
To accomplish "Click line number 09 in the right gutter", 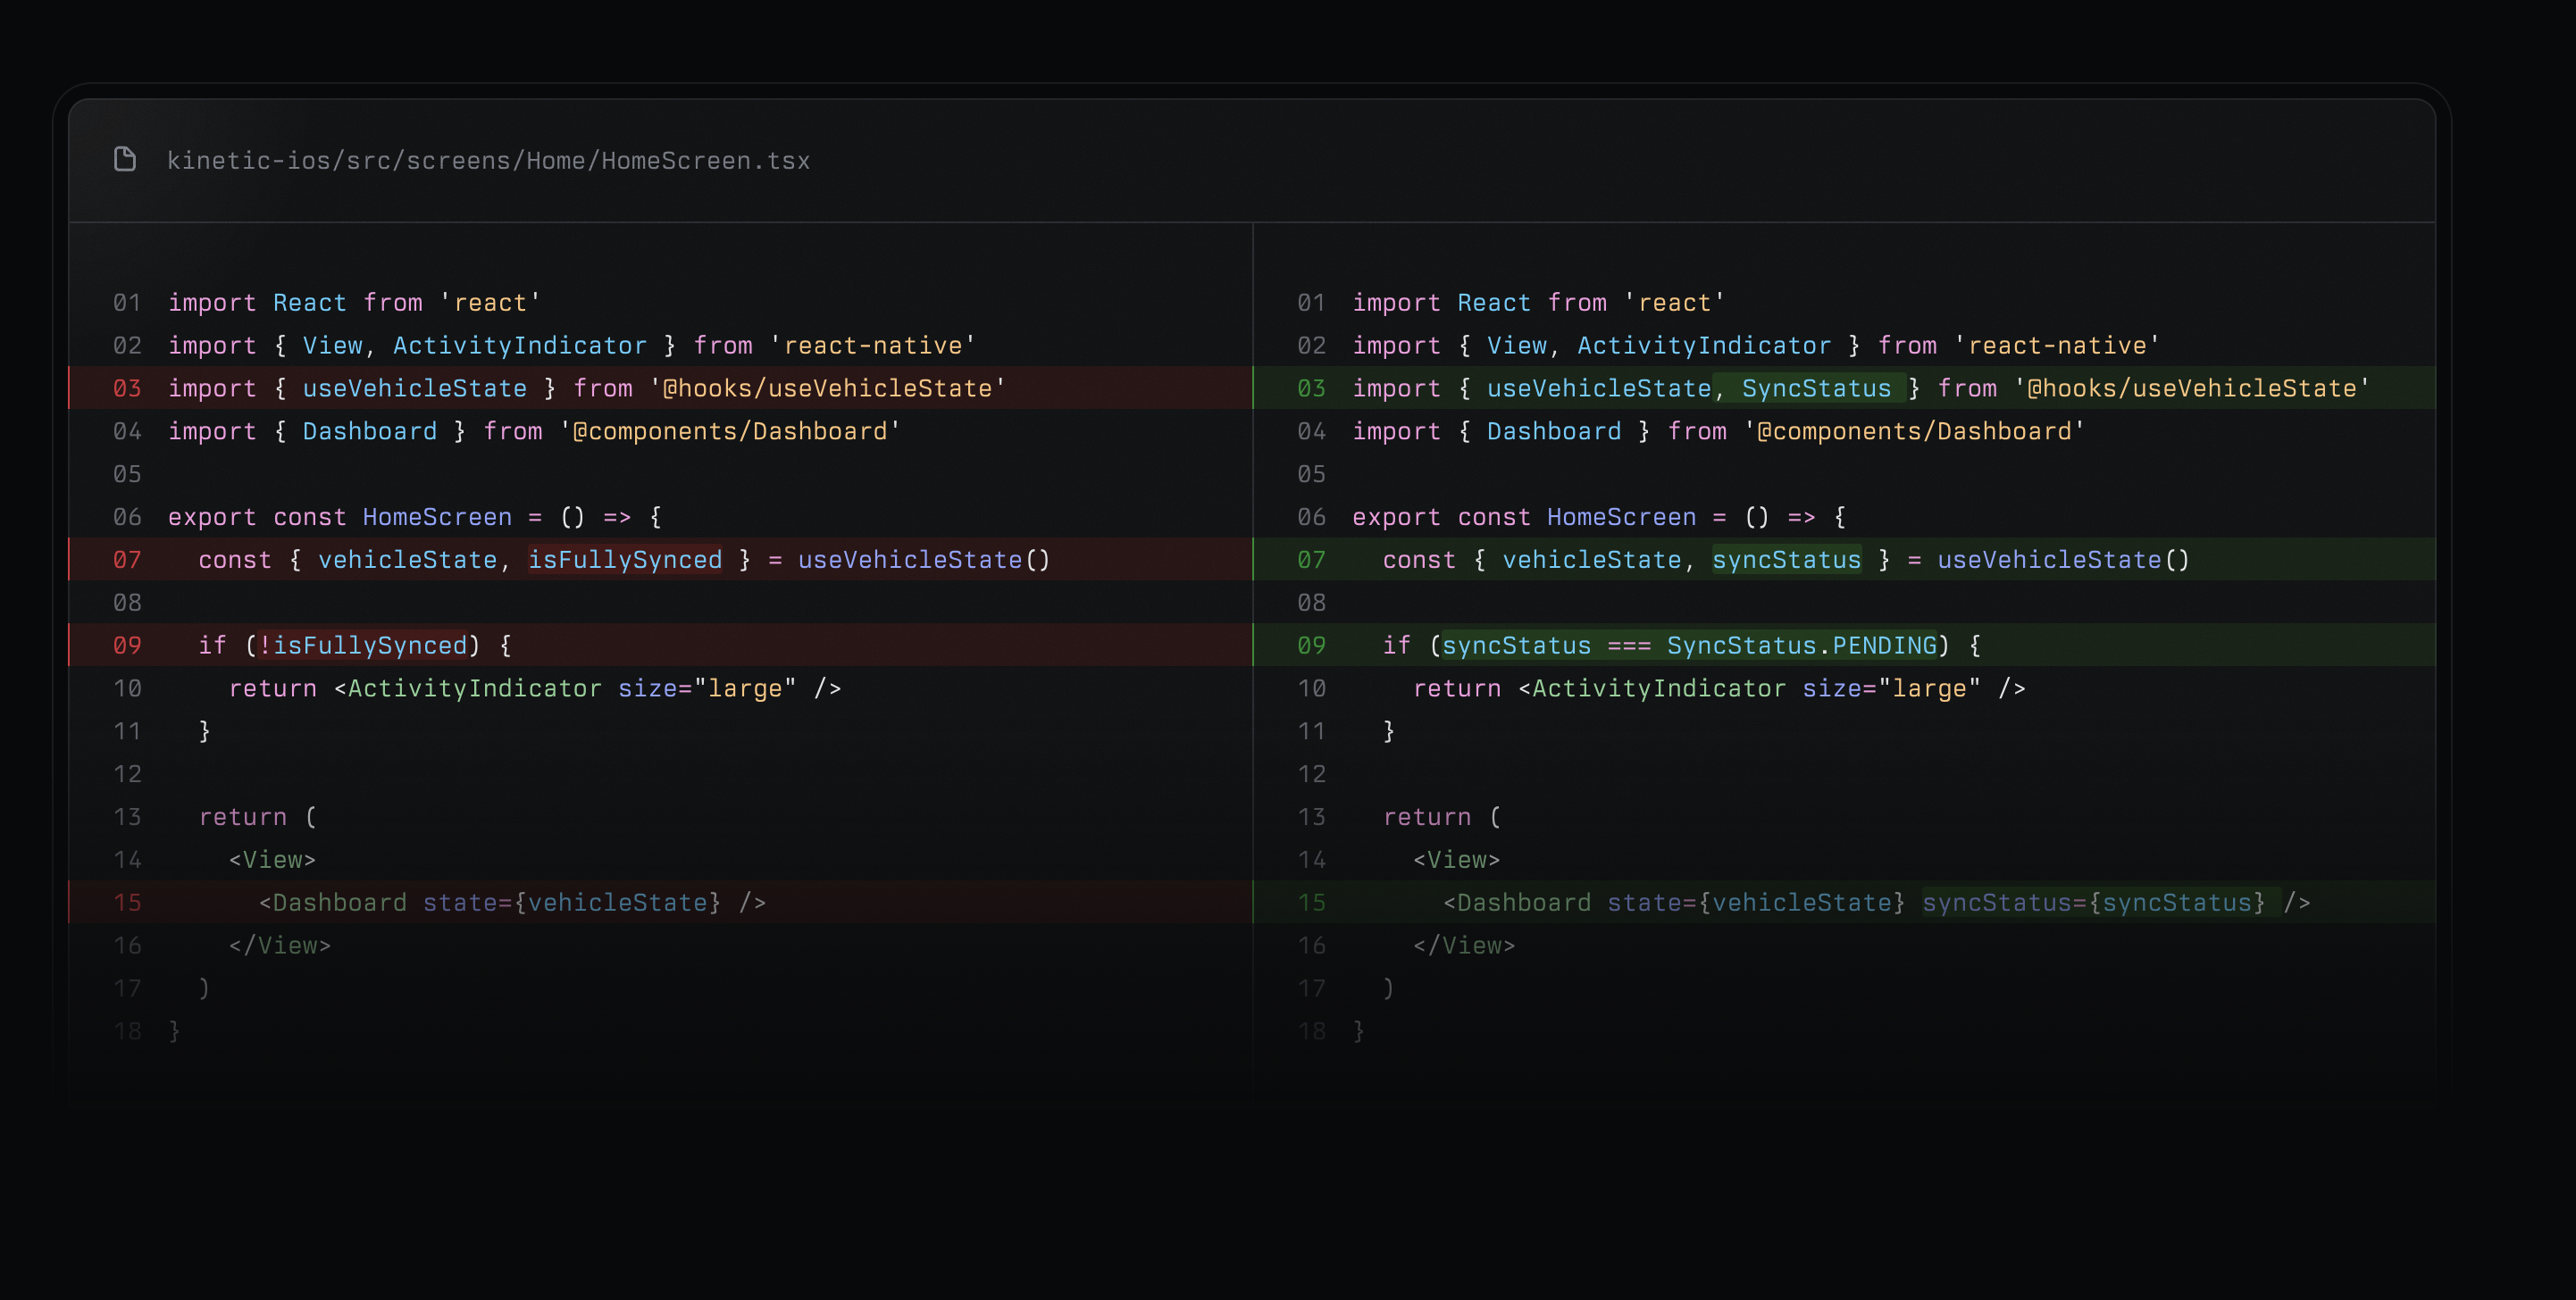I will tap(1312, 646).
